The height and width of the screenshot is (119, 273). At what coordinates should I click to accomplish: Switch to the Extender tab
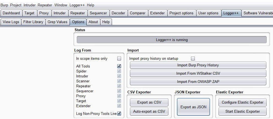point(157,13)
